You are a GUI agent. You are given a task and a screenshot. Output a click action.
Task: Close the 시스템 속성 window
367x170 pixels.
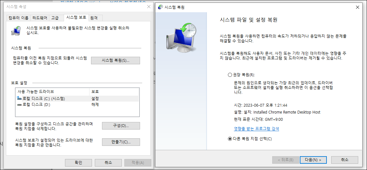(x=148, y=7)
